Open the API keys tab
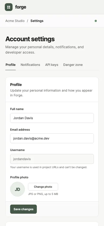Screen dimensions: 104x226 pyautogui.click(x=52, y=65)
